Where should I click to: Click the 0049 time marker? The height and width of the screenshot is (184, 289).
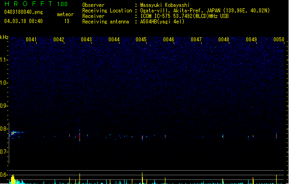pyautogui.click(x=251, y=40)
